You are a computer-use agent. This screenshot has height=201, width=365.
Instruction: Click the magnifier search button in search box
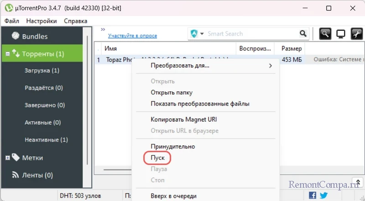point(303,34)
